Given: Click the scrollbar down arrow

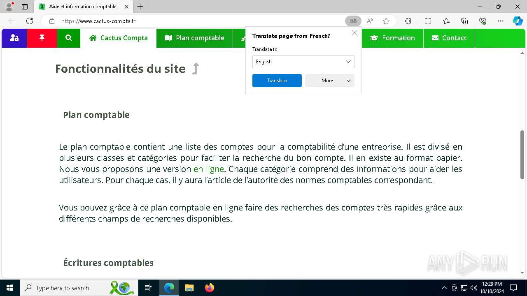Looking at the screenshot, I should click(522, 273).
